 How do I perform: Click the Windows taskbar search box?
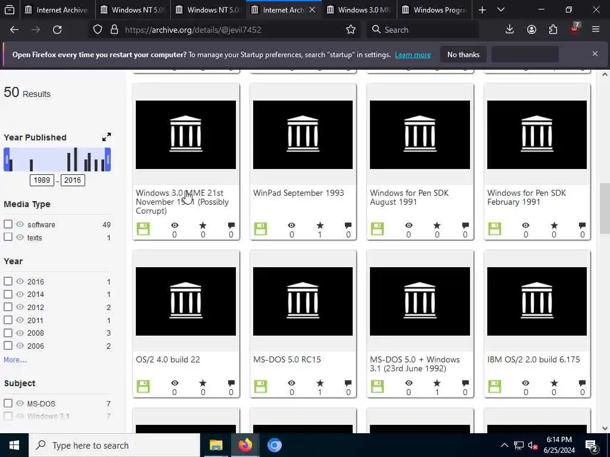[114, 445]
